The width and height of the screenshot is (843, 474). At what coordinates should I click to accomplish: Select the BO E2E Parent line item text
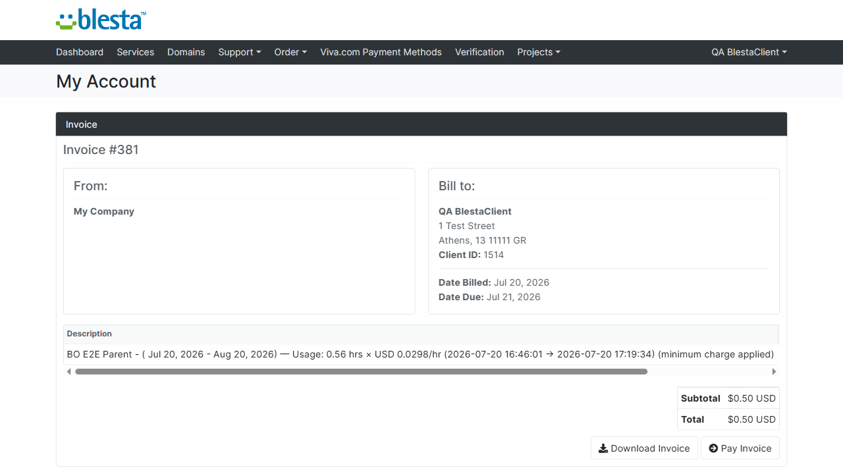point(420,354)
